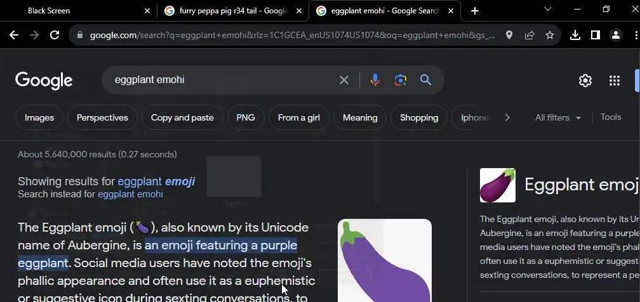Open Chrome downloads
Image resolution: width=640 pixels, height=302 pixels.
pos(575,36)
